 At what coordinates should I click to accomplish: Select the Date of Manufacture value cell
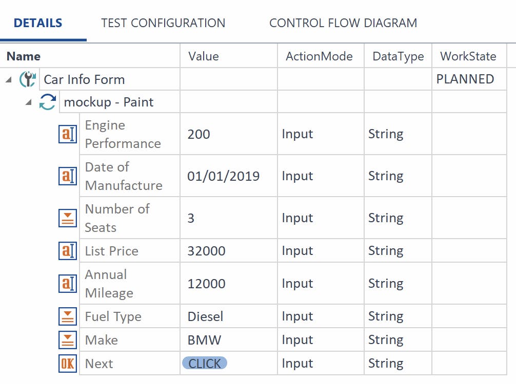pyautogui.click(x=224, y=176)
